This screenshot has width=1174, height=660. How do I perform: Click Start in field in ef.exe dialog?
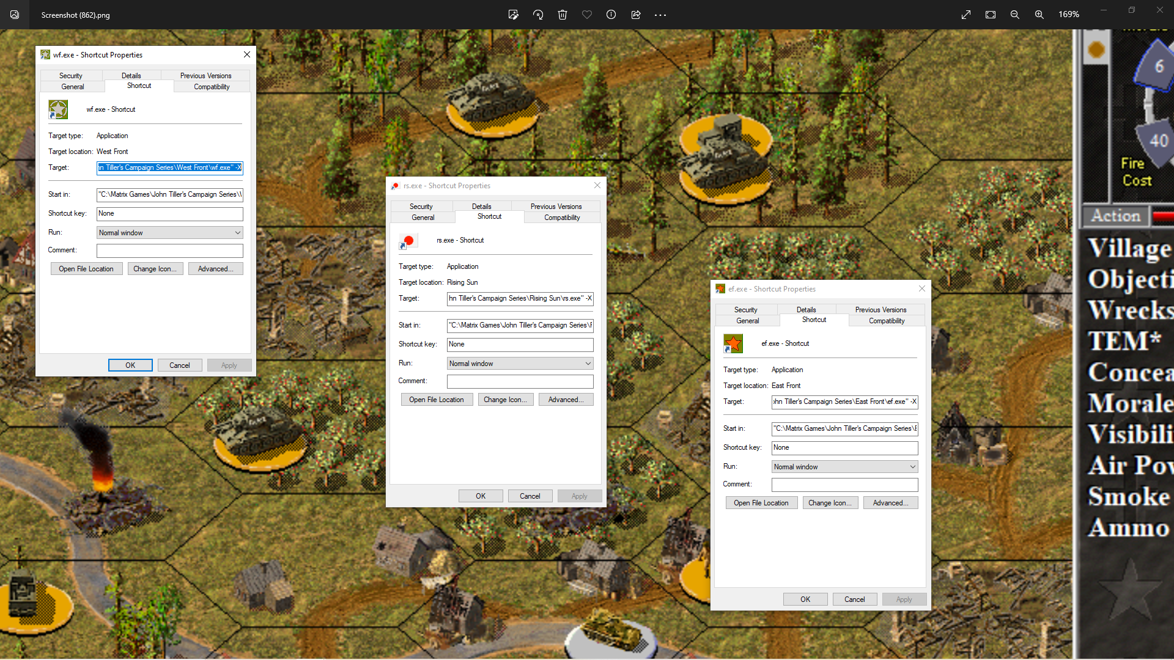point(845,429)
